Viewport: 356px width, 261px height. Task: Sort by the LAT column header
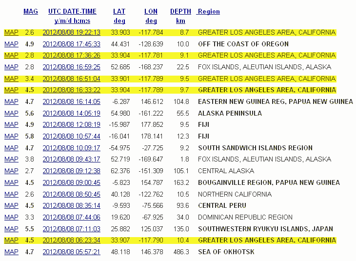click(119, 11)
